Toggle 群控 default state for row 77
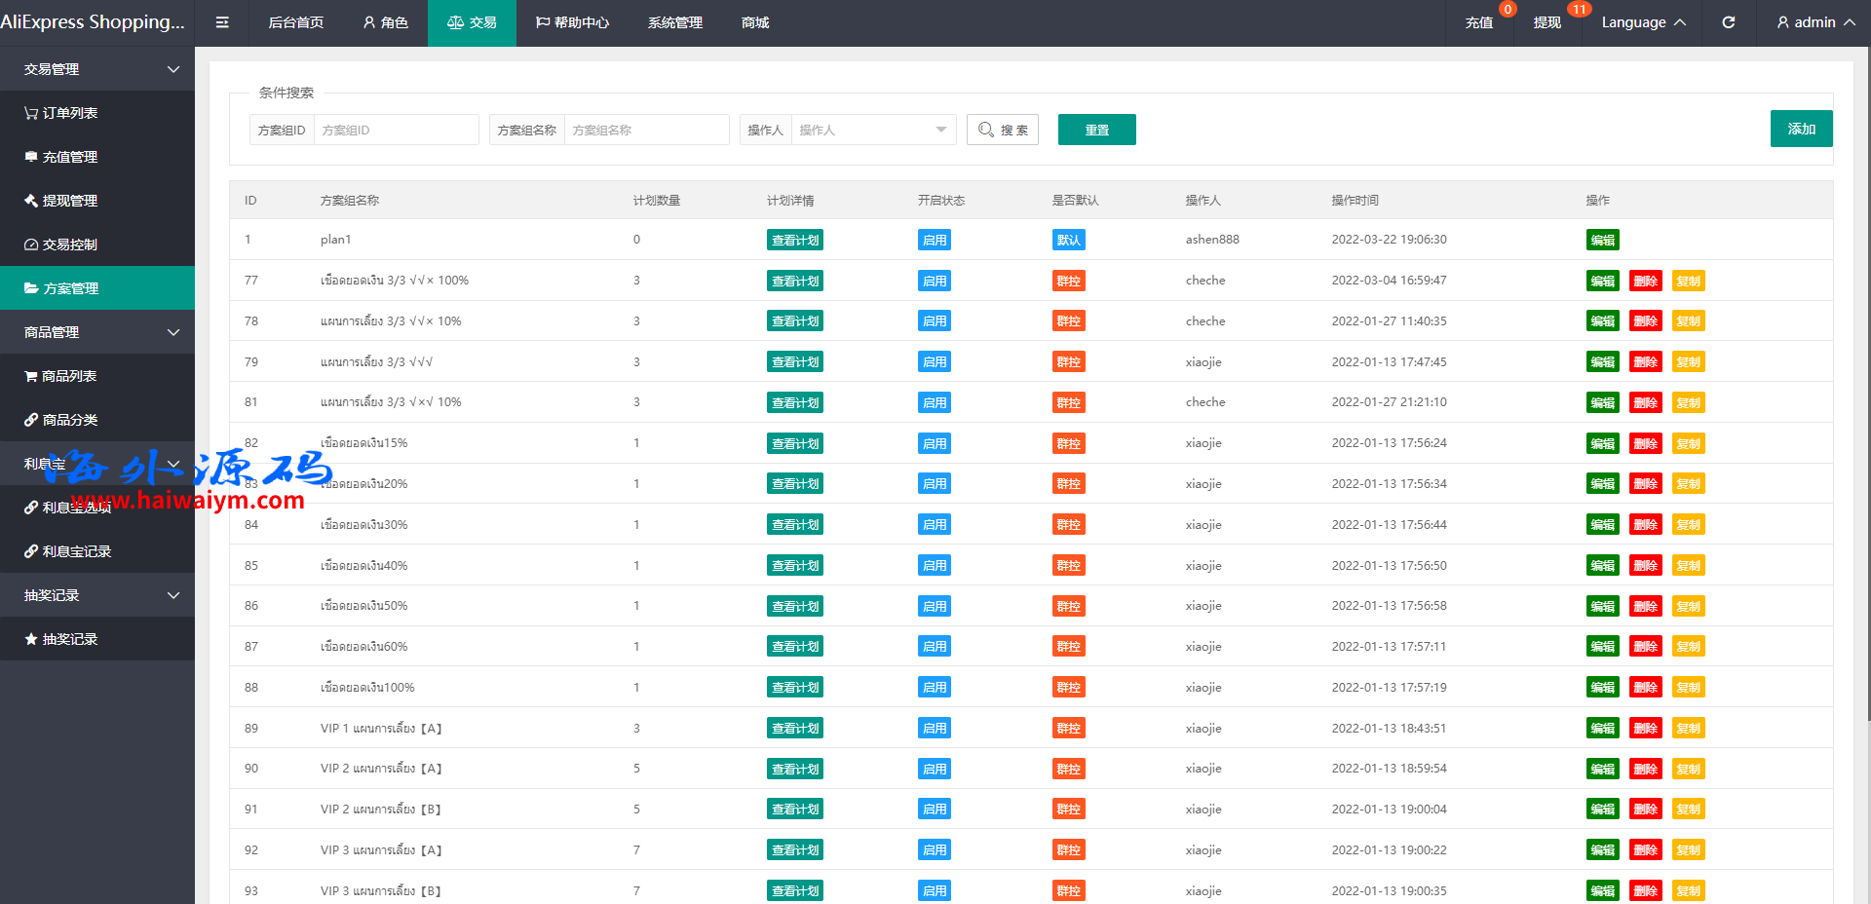The height and width of the screenshot is (904, 1871). pyautogui.click(x=1068, y=282)
